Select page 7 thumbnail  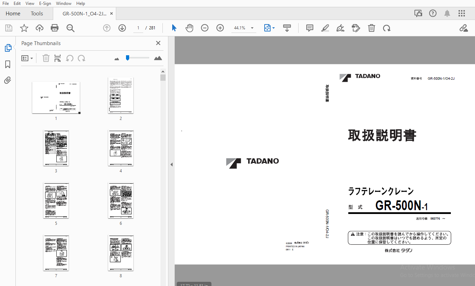pyautogui.click(x=56, y=253)
